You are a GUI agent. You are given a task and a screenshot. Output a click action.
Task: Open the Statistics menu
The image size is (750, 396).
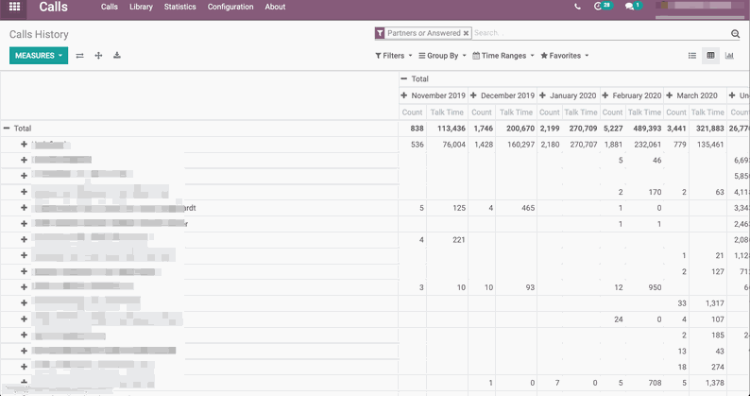[179, 7]
